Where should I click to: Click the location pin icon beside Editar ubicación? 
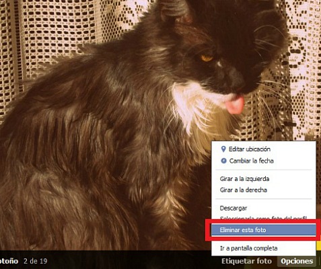[223, 149]
